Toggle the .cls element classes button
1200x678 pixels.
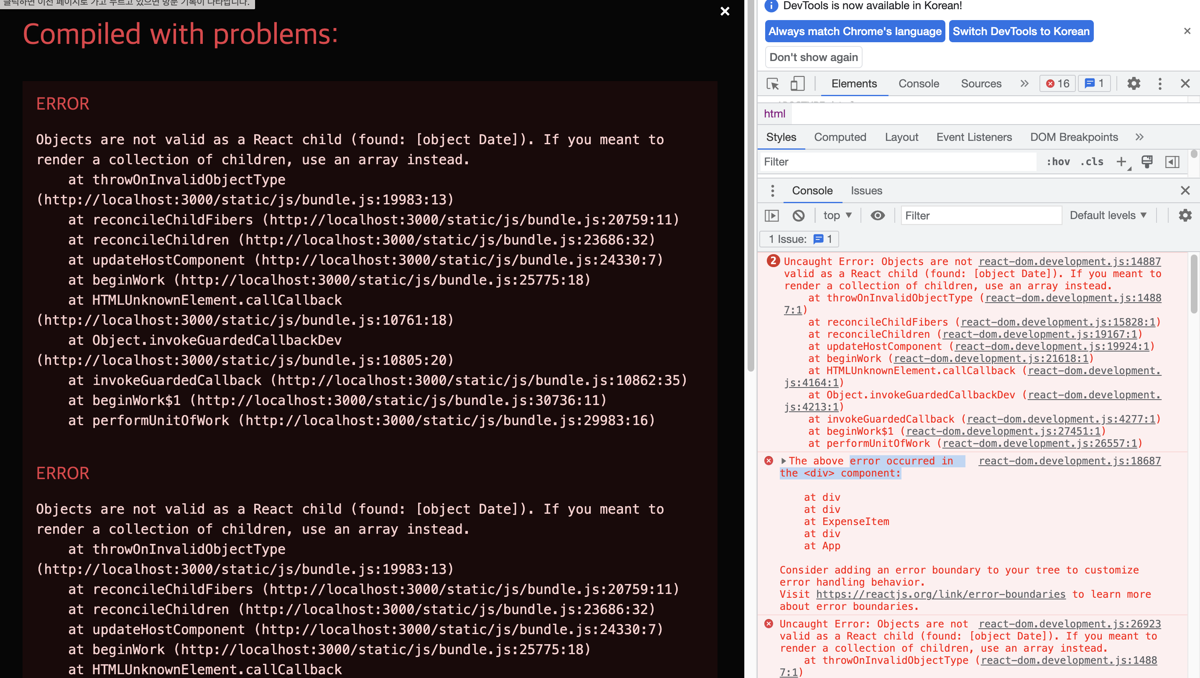[1092, 162]
